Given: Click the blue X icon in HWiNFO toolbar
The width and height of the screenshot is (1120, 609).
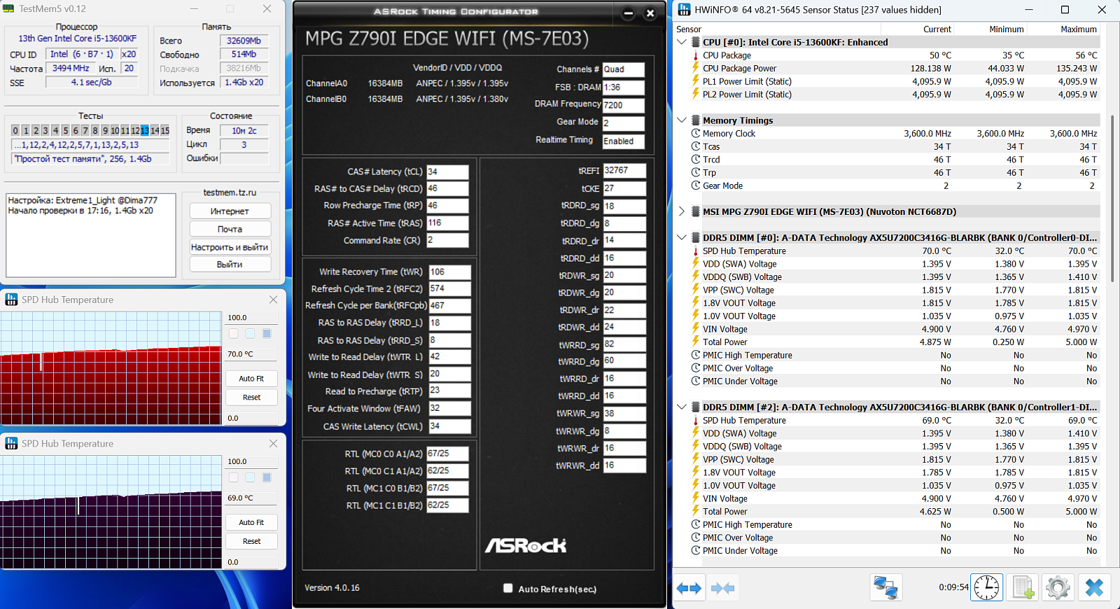Looking at the screenshot, I should pyautogui.click(x=1094, y=588).
